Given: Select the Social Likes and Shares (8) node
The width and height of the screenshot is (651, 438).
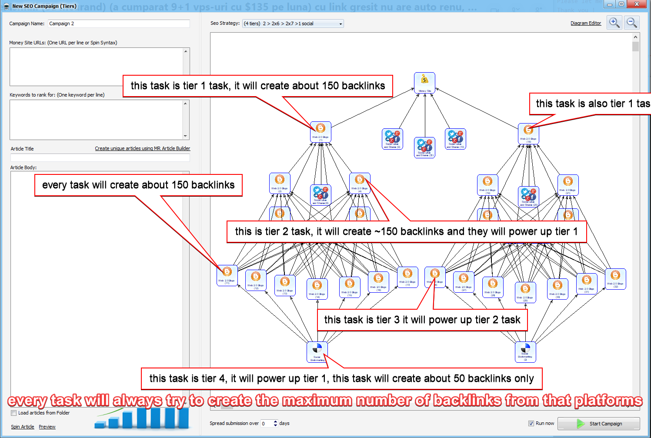Looking at the screenshot, I should [320, 195].
